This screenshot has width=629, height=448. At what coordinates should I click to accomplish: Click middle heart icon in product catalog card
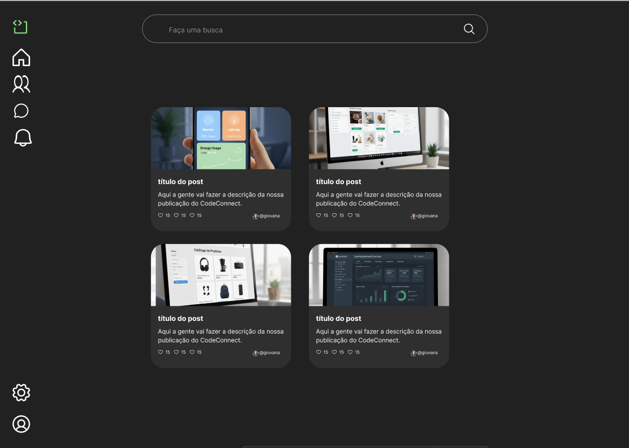(176, 352)
